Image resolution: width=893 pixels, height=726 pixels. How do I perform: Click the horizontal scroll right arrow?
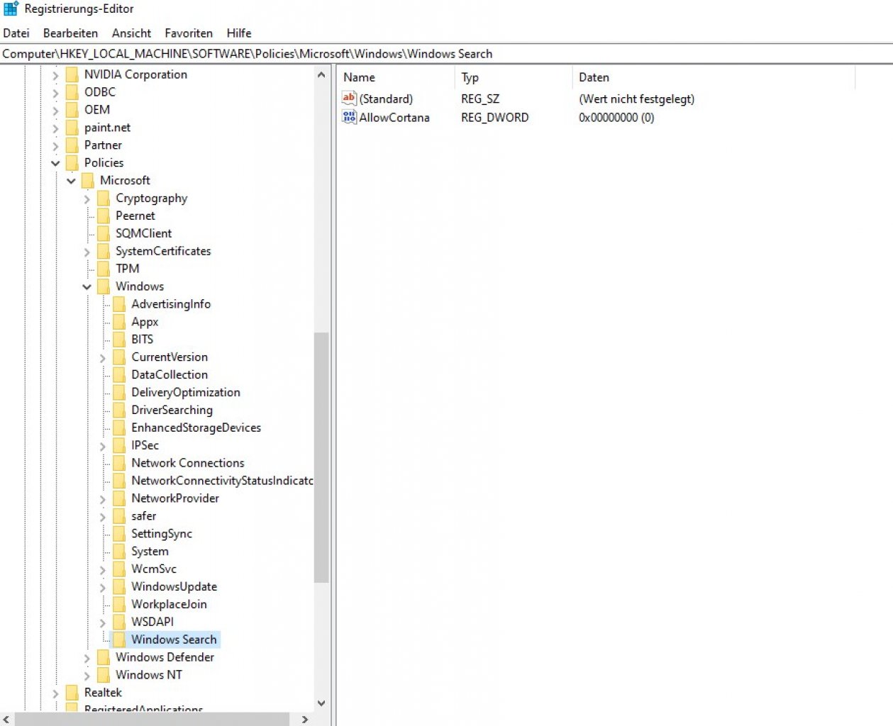click(x=305, y=719)
